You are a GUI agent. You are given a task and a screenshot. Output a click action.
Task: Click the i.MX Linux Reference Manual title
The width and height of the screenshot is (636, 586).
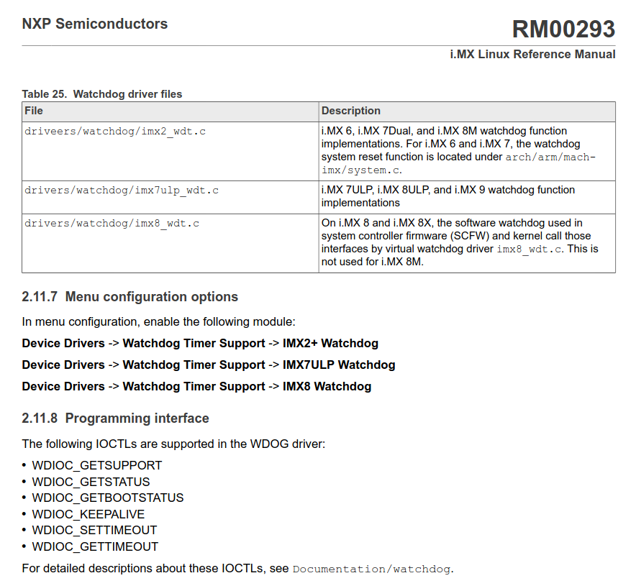coord(532,55)
